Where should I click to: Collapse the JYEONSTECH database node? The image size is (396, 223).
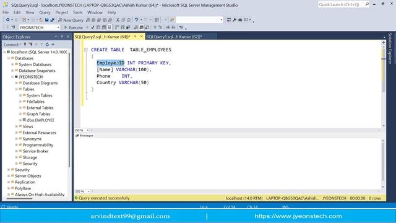coord(12,77)
